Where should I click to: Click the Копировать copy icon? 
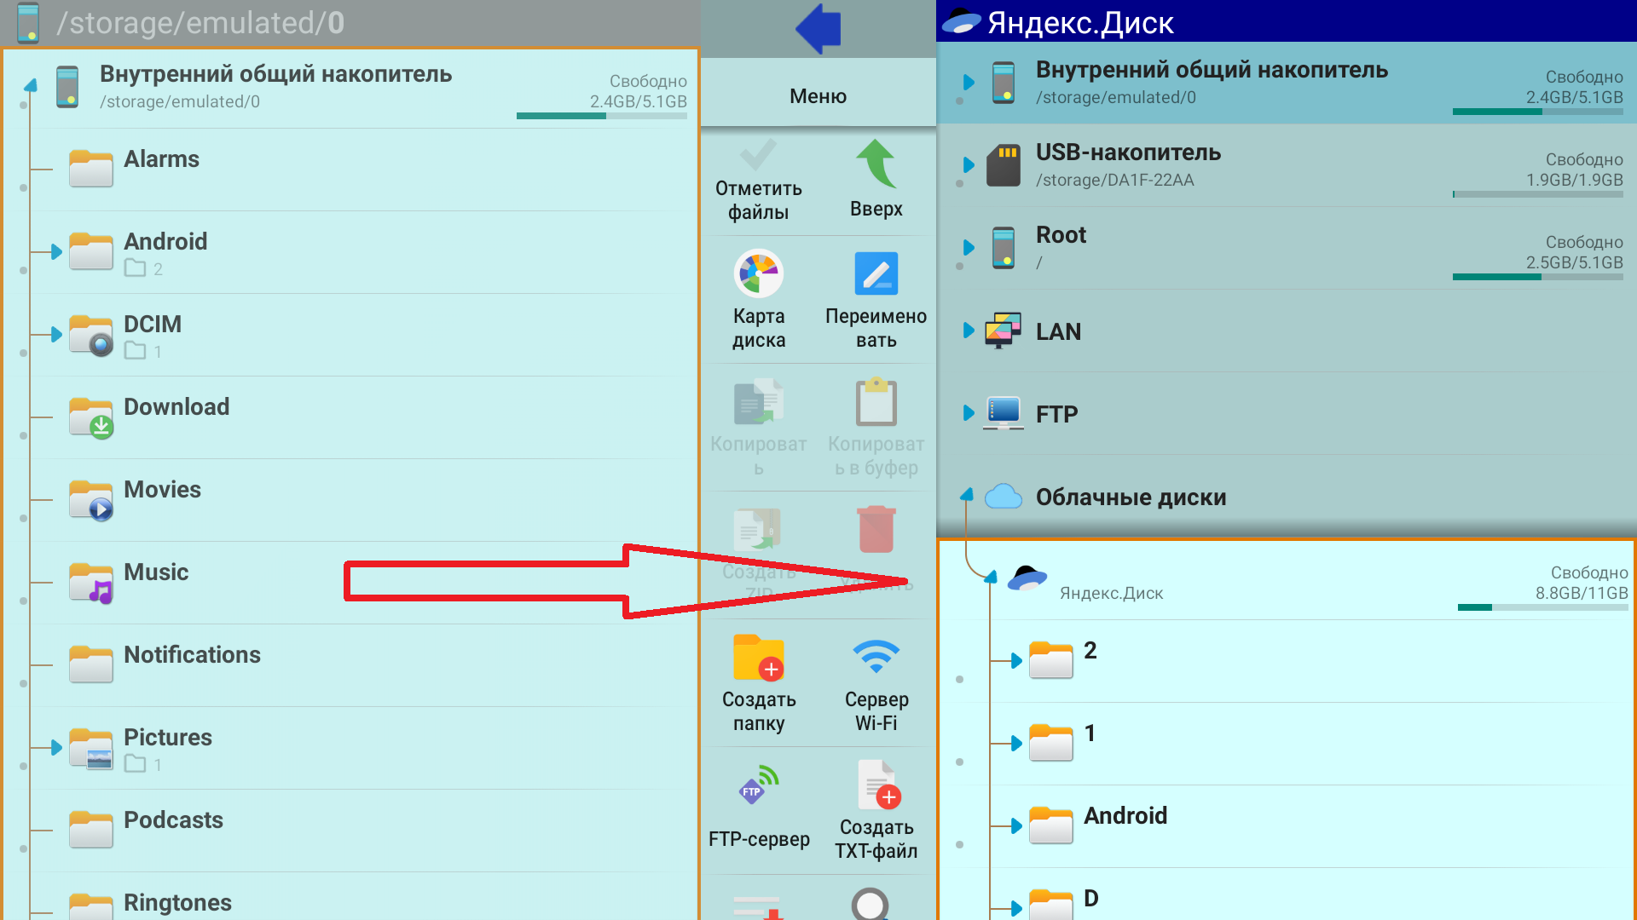[758, 402]
